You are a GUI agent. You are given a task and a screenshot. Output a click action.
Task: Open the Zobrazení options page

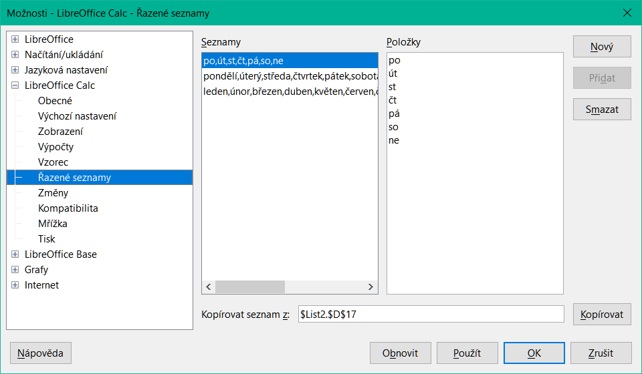click(x=60, y=131)
